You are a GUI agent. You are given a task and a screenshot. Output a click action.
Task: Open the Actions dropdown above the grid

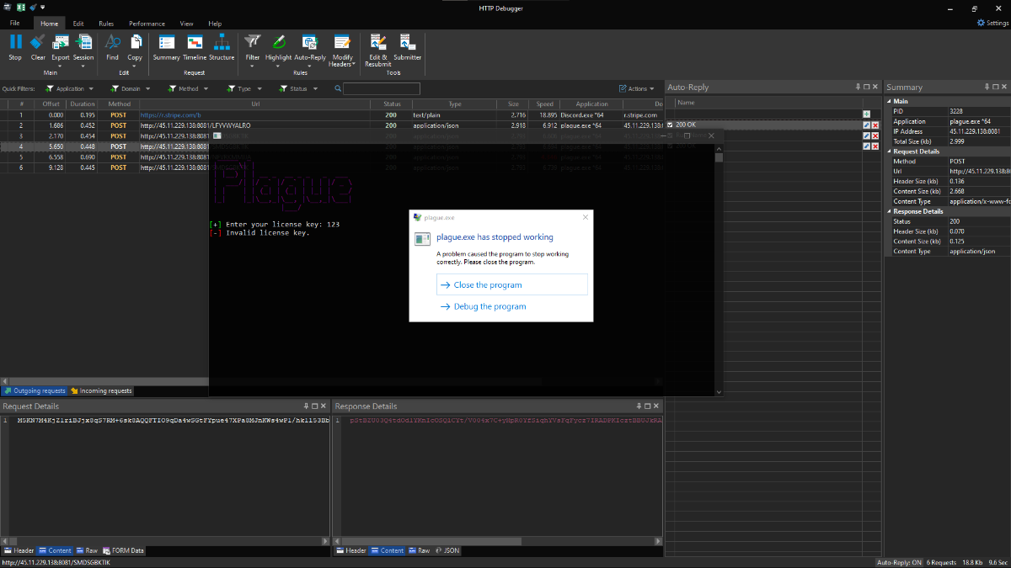coord(637,88)
